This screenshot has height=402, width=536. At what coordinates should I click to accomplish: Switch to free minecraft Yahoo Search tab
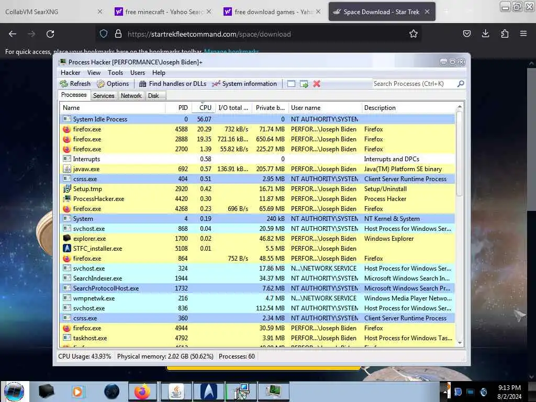(163, 12)
